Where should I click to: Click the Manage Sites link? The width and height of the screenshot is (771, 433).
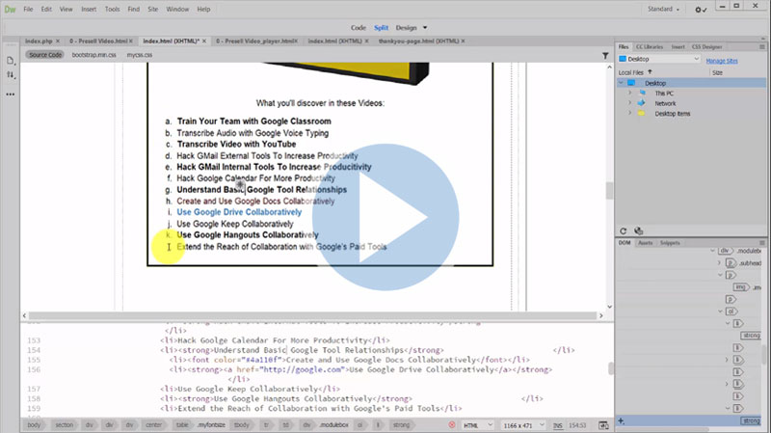(722, 60)
